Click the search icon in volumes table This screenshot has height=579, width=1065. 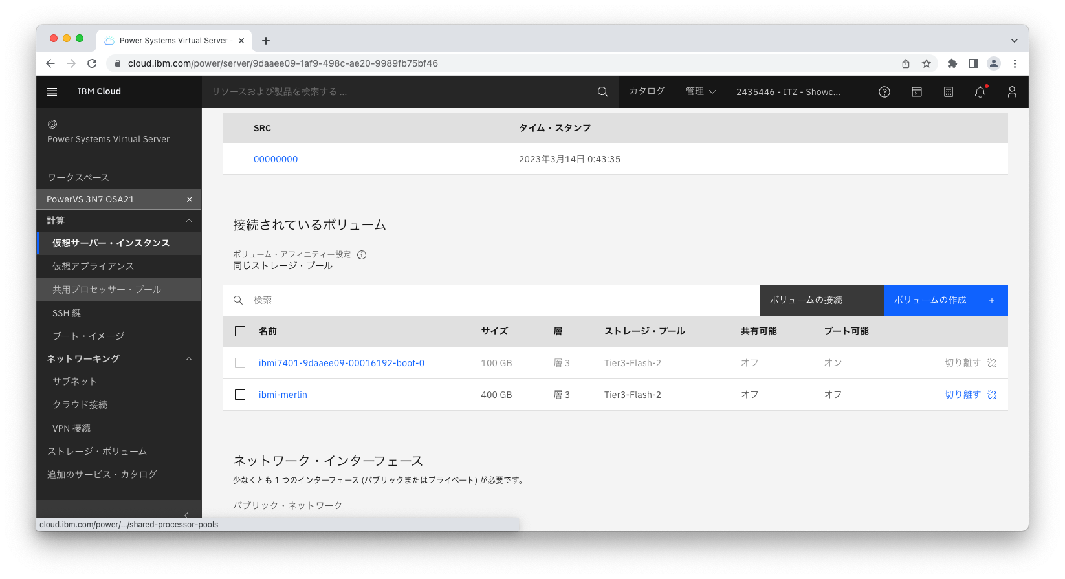(x=238, y=300)
